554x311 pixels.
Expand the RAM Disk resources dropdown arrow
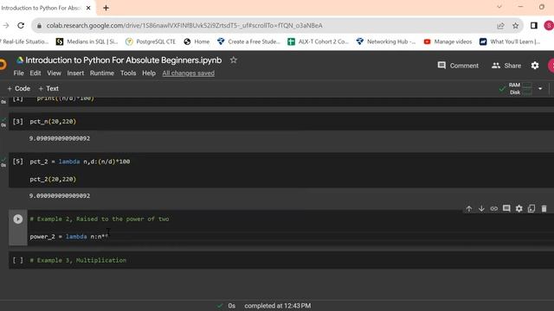point(540,88)
